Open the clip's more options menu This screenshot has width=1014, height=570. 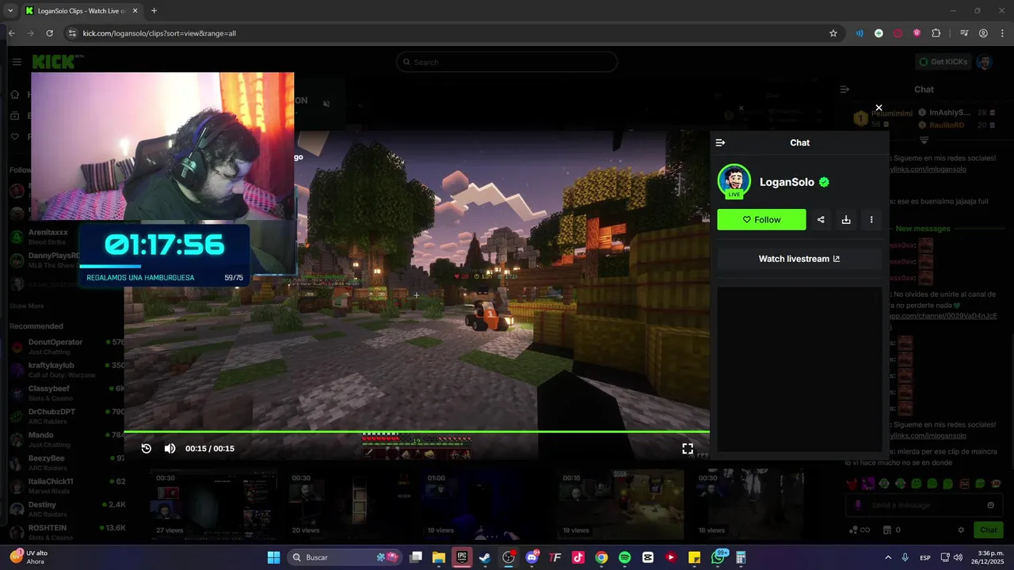pos(871,219)
